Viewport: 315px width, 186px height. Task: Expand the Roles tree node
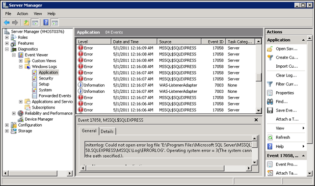pos(7,37)
